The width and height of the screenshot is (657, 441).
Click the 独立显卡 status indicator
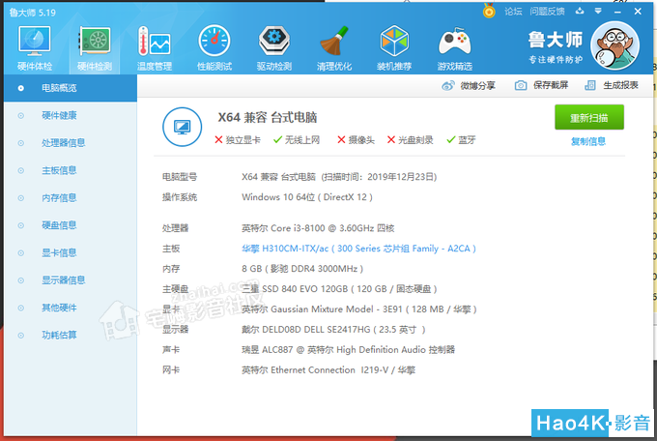pos(238,140)
